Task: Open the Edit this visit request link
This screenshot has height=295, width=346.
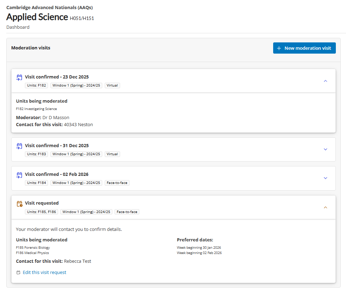Action: coord(44,273)
